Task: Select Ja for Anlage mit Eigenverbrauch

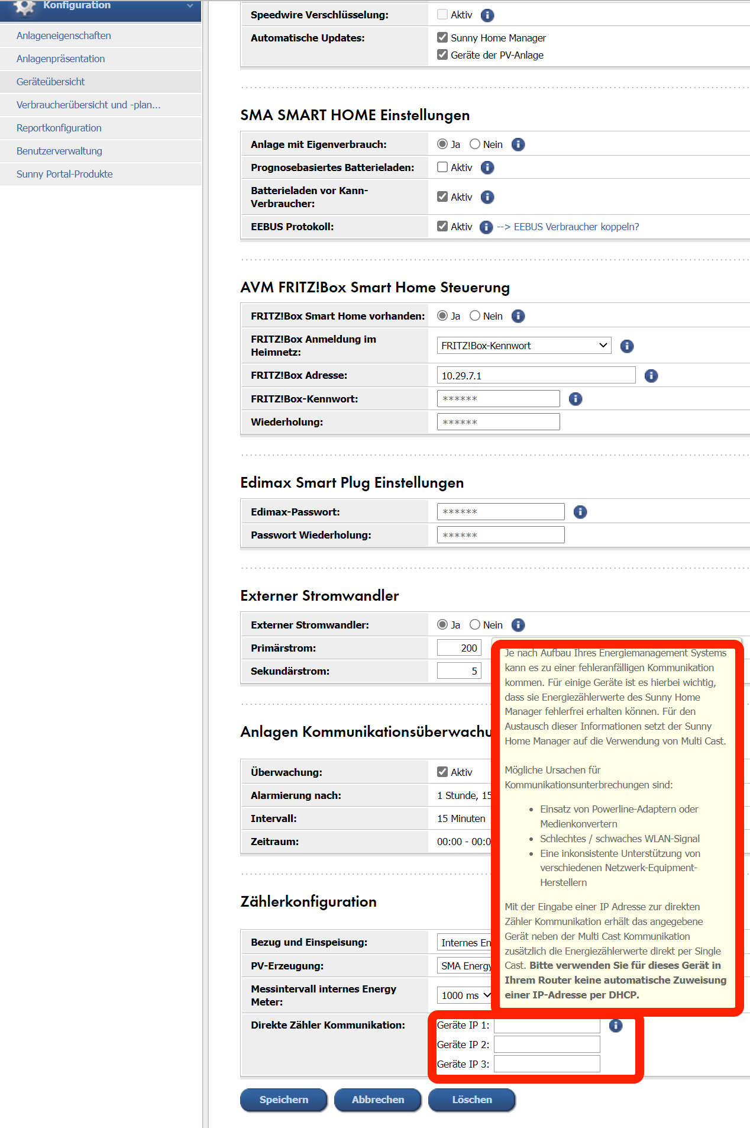Action: tap(442, 144)
